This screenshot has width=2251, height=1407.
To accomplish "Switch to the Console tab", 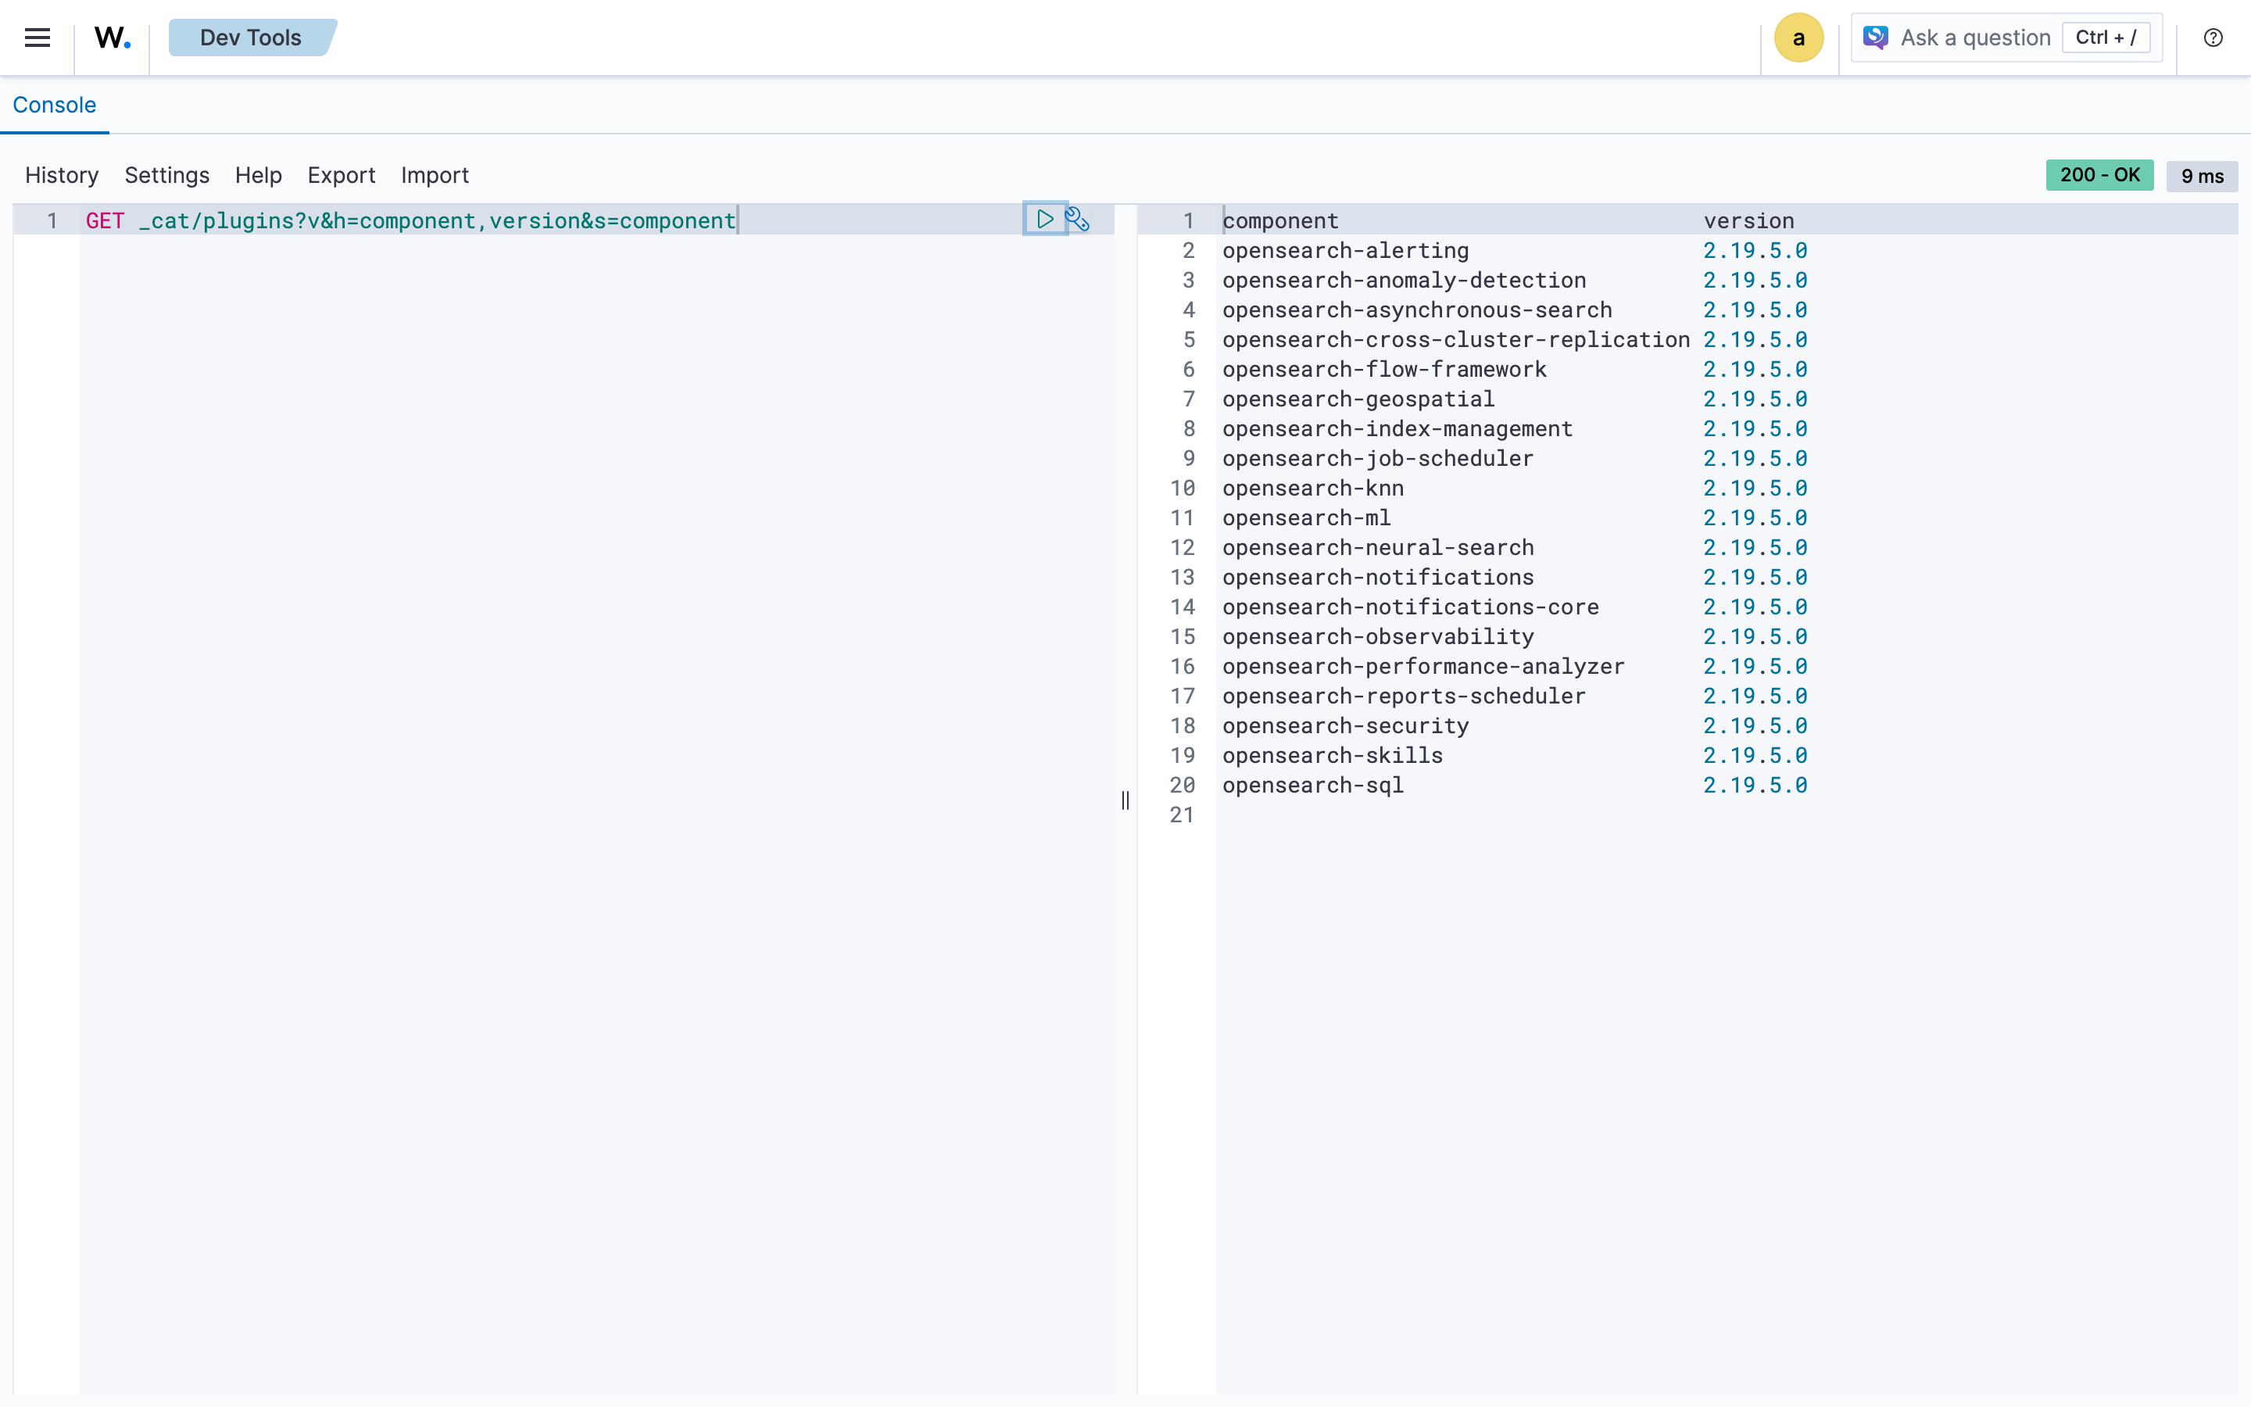I will click(54, 104).
